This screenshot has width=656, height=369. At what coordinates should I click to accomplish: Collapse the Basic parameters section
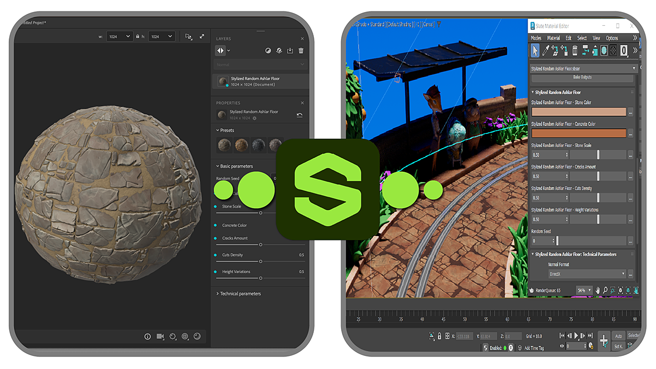(218, 166)
